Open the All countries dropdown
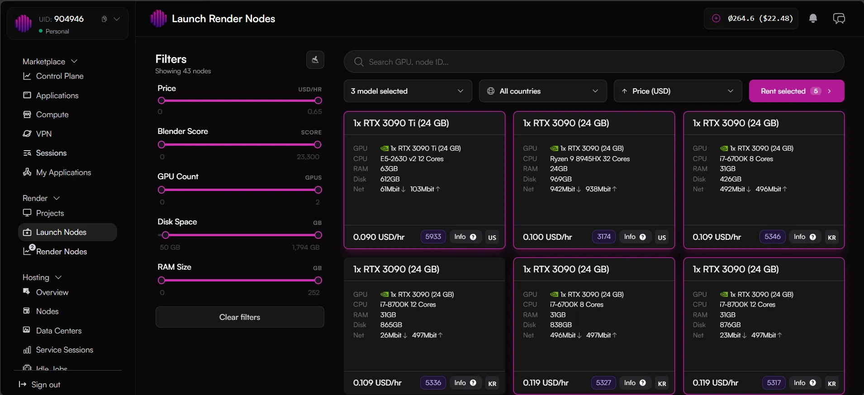 click(542, 91)
